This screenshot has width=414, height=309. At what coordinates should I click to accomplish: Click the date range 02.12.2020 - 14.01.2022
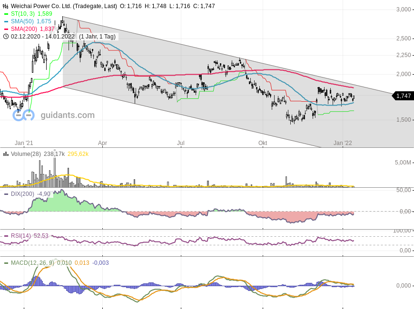tap(43, 37)
